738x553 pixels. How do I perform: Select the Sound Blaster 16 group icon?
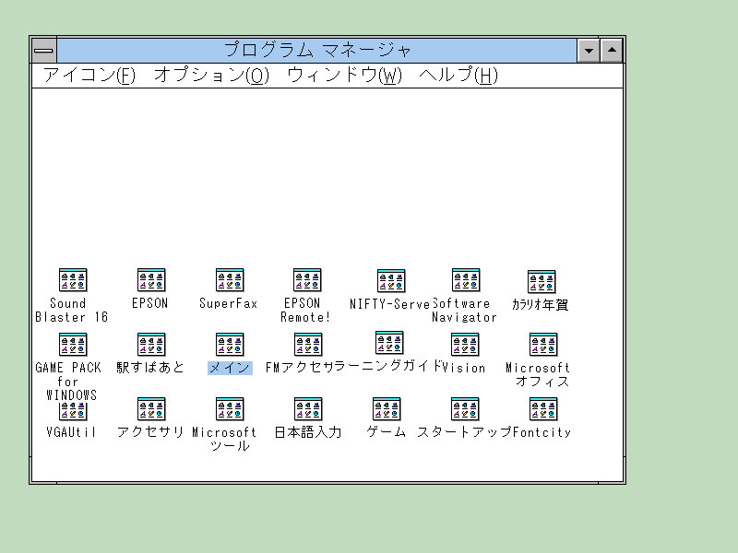coord(73,280)
